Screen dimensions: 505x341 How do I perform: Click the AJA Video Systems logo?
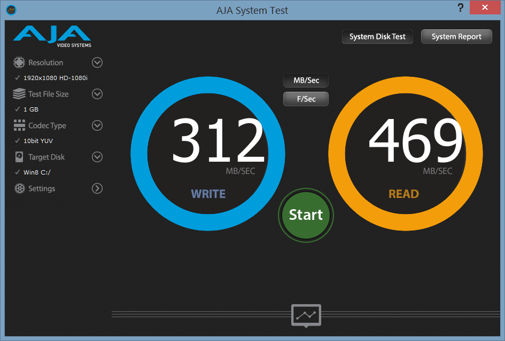(x=52, y=36)
